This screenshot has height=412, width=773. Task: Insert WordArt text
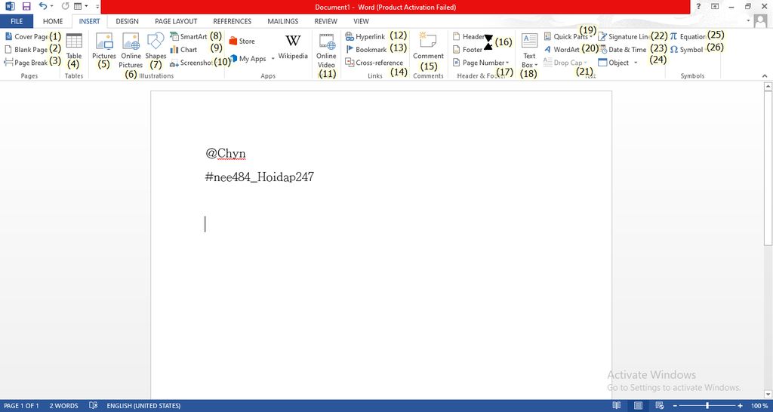click(562, 49)
